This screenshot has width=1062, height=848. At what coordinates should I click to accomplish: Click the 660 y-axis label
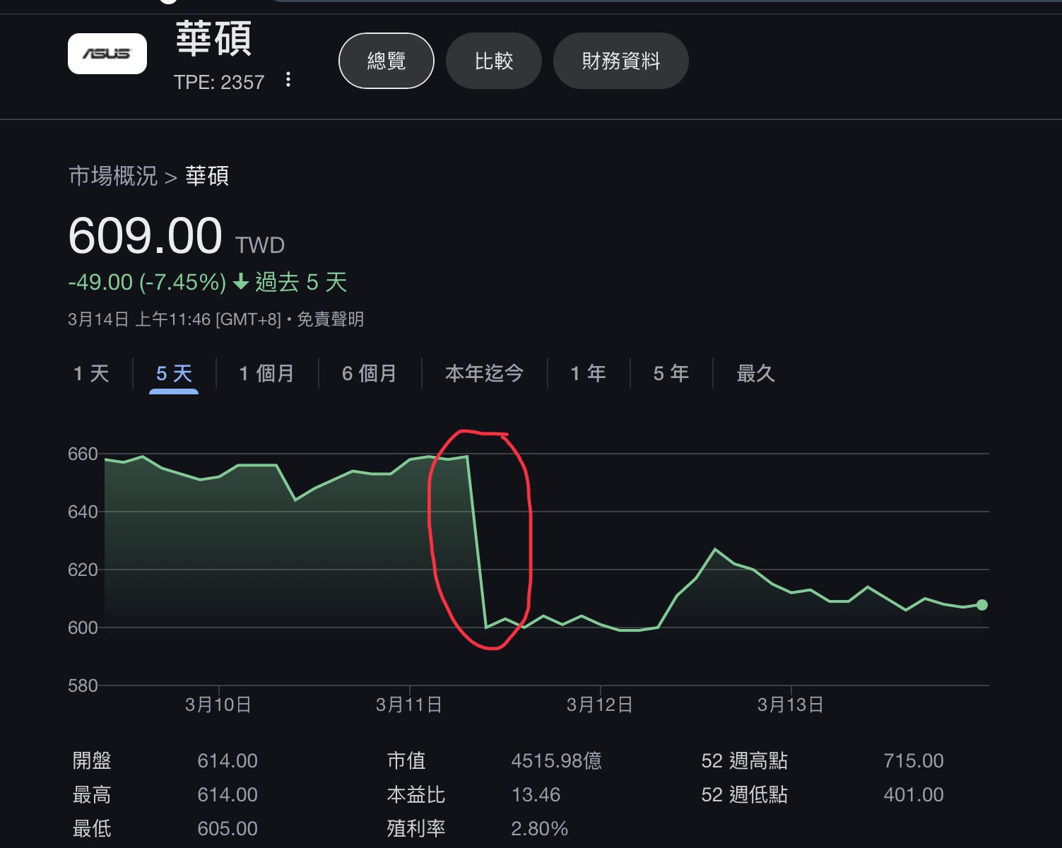[x=83, y=454]
